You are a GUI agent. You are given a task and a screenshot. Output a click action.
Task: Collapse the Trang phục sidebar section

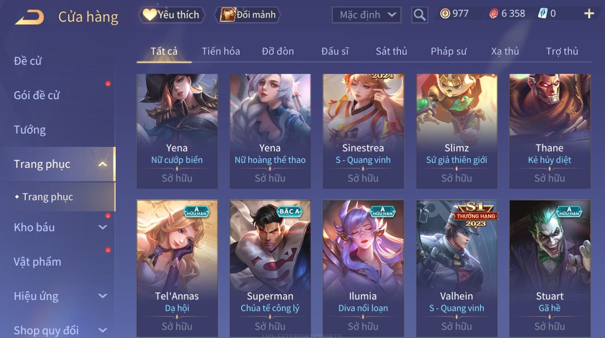pyautogui.click(x=103, y=164)
